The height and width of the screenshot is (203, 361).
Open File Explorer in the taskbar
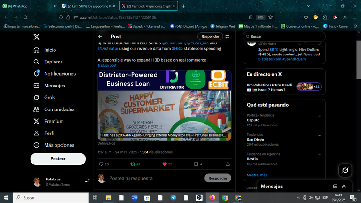coord(109,198)
